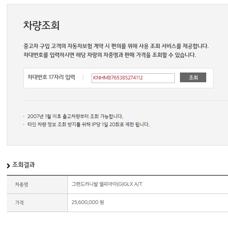This screenshot has height=237, width=228.
Task: Click empty space right of the VIN text
Action: [159, 78]
